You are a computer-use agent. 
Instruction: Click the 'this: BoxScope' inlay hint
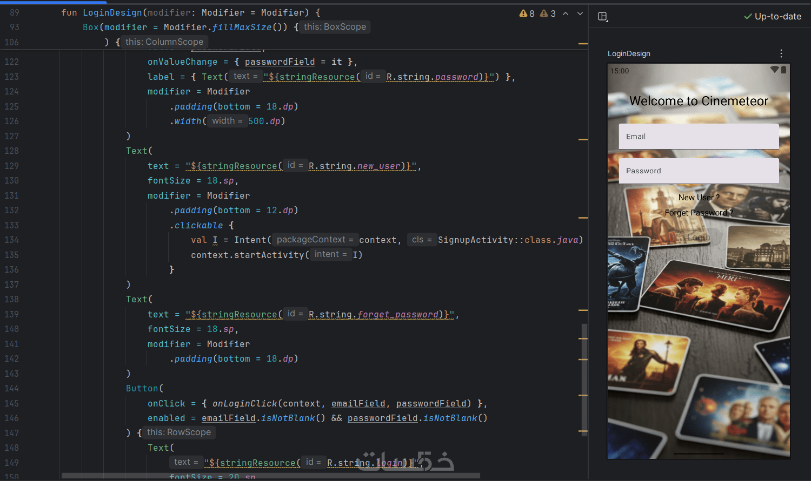[335, 27]
